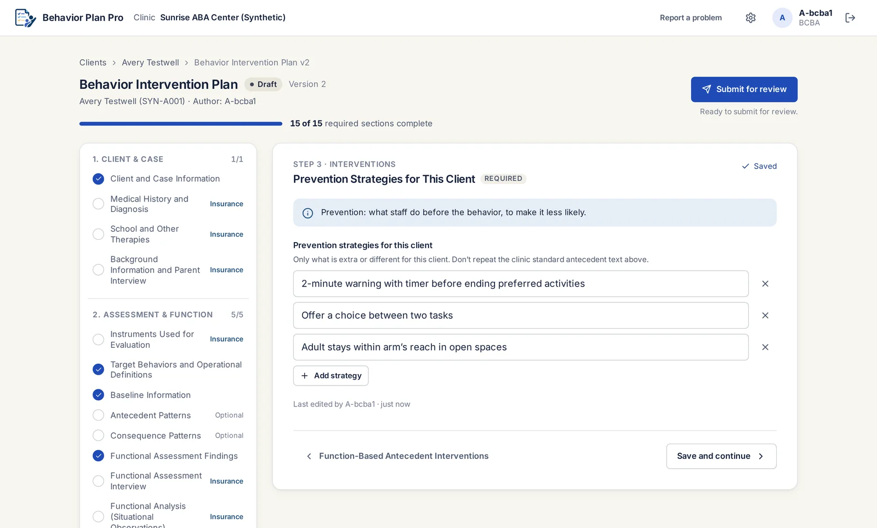Toggle the Medical History and Diagnosis circle
The width and height of the screenshot is (877, 528).
98,204
